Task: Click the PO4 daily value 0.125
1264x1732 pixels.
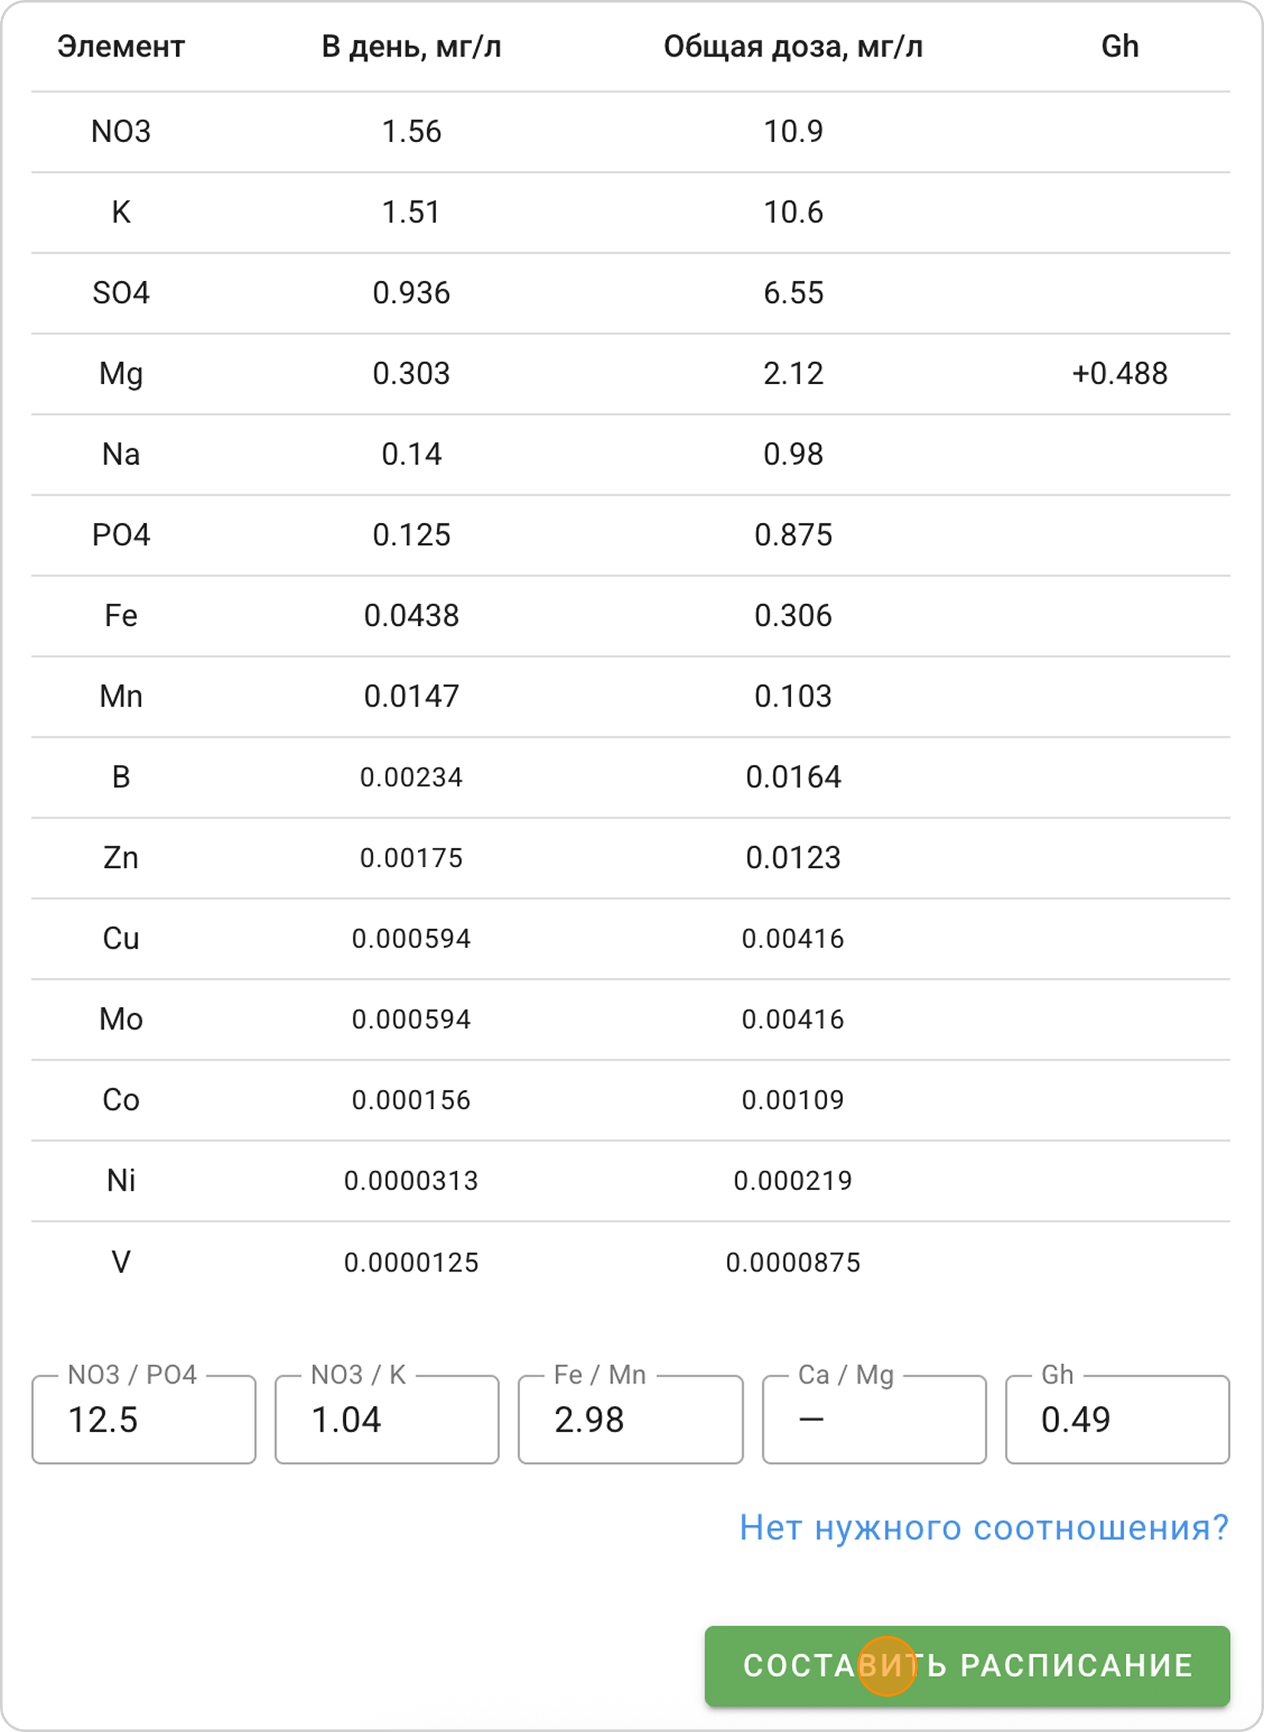Action: (x=411, y=535)
